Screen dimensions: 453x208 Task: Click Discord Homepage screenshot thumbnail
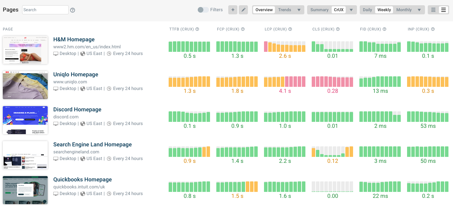(25, 120)
